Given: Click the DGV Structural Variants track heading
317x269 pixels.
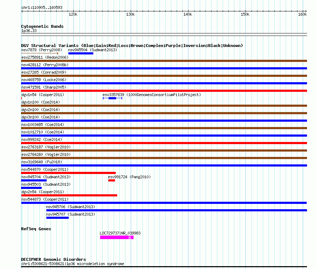Looking at the screenshot, I should click(x=132, y=46).
